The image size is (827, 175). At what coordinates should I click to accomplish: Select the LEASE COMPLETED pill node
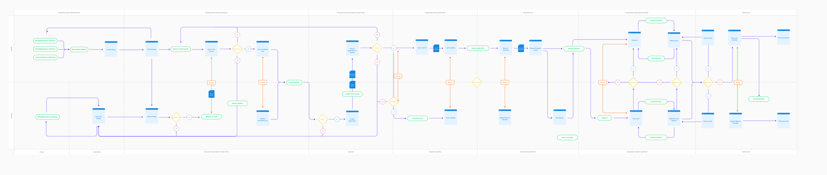[478, 48]
